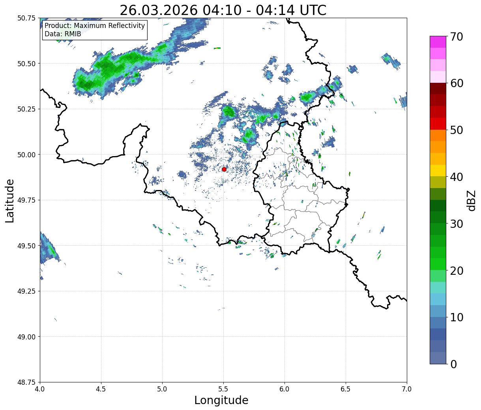Viewport: 481px width, 410px height.
Task: Click the 'Product: Maximum Reflectivity' text
Action: [x=95, y=26]
